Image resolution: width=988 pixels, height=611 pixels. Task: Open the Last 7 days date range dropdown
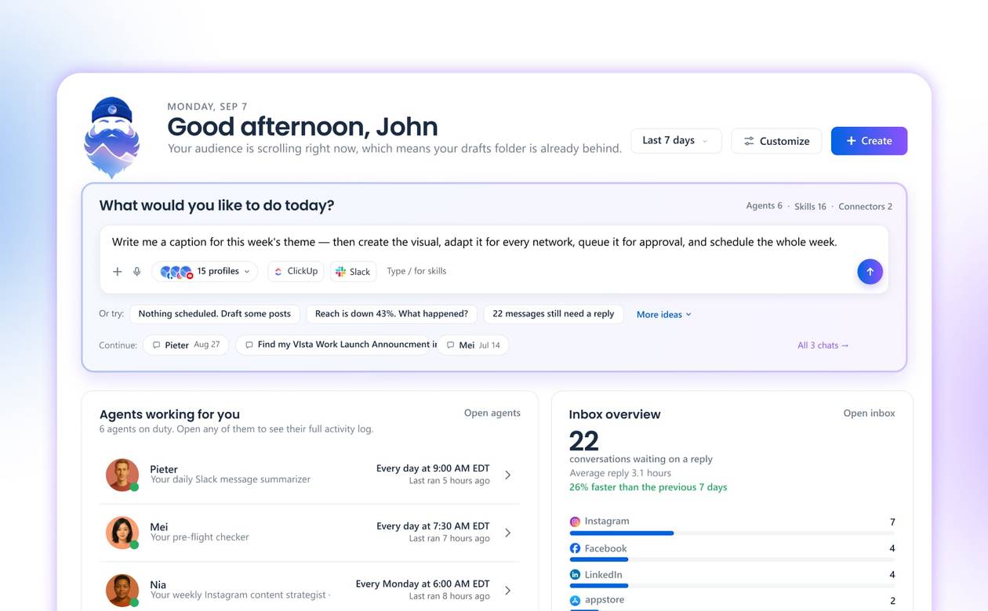[x=676, y=140]
